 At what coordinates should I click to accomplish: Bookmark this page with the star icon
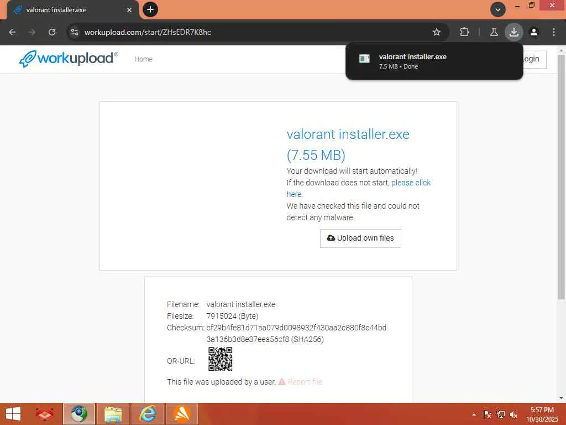pos(437,32)
